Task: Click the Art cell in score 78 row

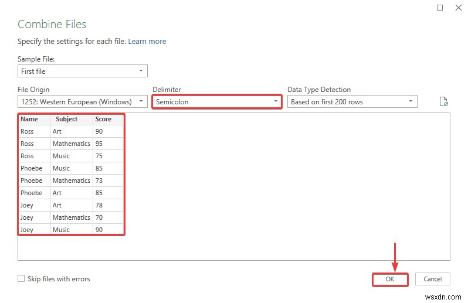Action: click(x=72, y=205)
